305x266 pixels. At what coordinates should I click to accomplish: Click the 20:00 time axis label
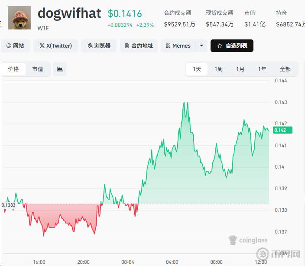[84, 262]
